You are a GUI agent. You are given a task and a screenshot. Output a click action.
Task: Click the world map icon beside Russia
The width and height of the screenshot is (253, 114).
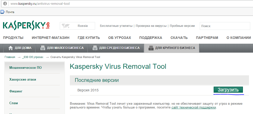pyautogui.click(x=66, y=26)
